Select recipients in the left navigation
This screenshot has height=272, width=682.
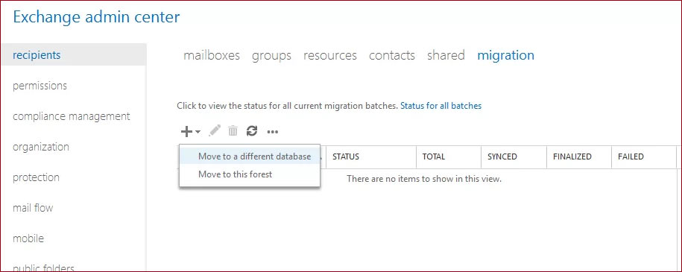[74, 55]
